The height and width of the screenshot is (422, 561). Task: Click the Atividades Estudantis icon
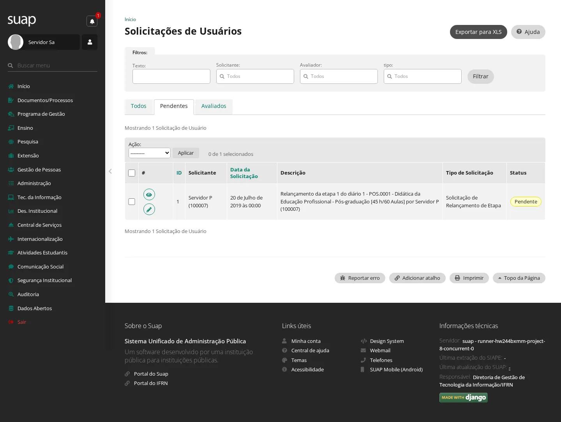pos(11,253)
